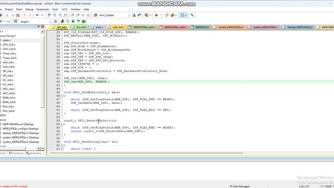This screenshot has height=188, width=334.
Task: Go to the previous bookmark
Action: [x=55, y=15]
